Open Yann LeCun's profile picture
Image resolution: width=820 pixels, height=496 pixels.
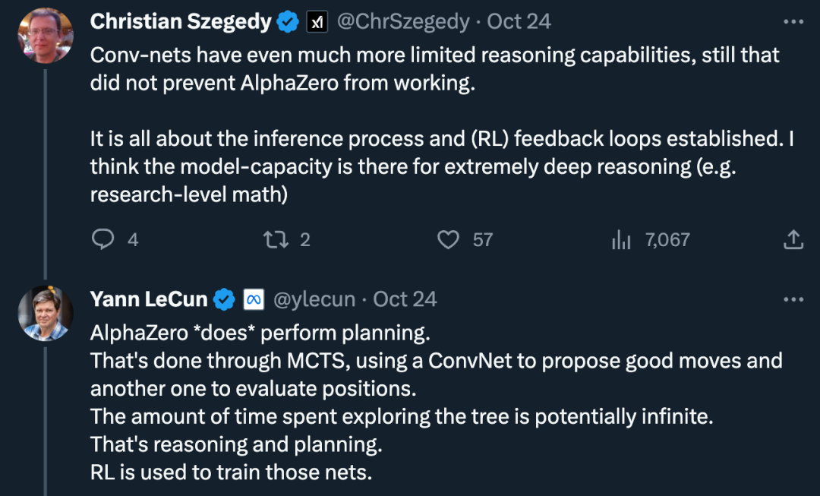(46, 314)
